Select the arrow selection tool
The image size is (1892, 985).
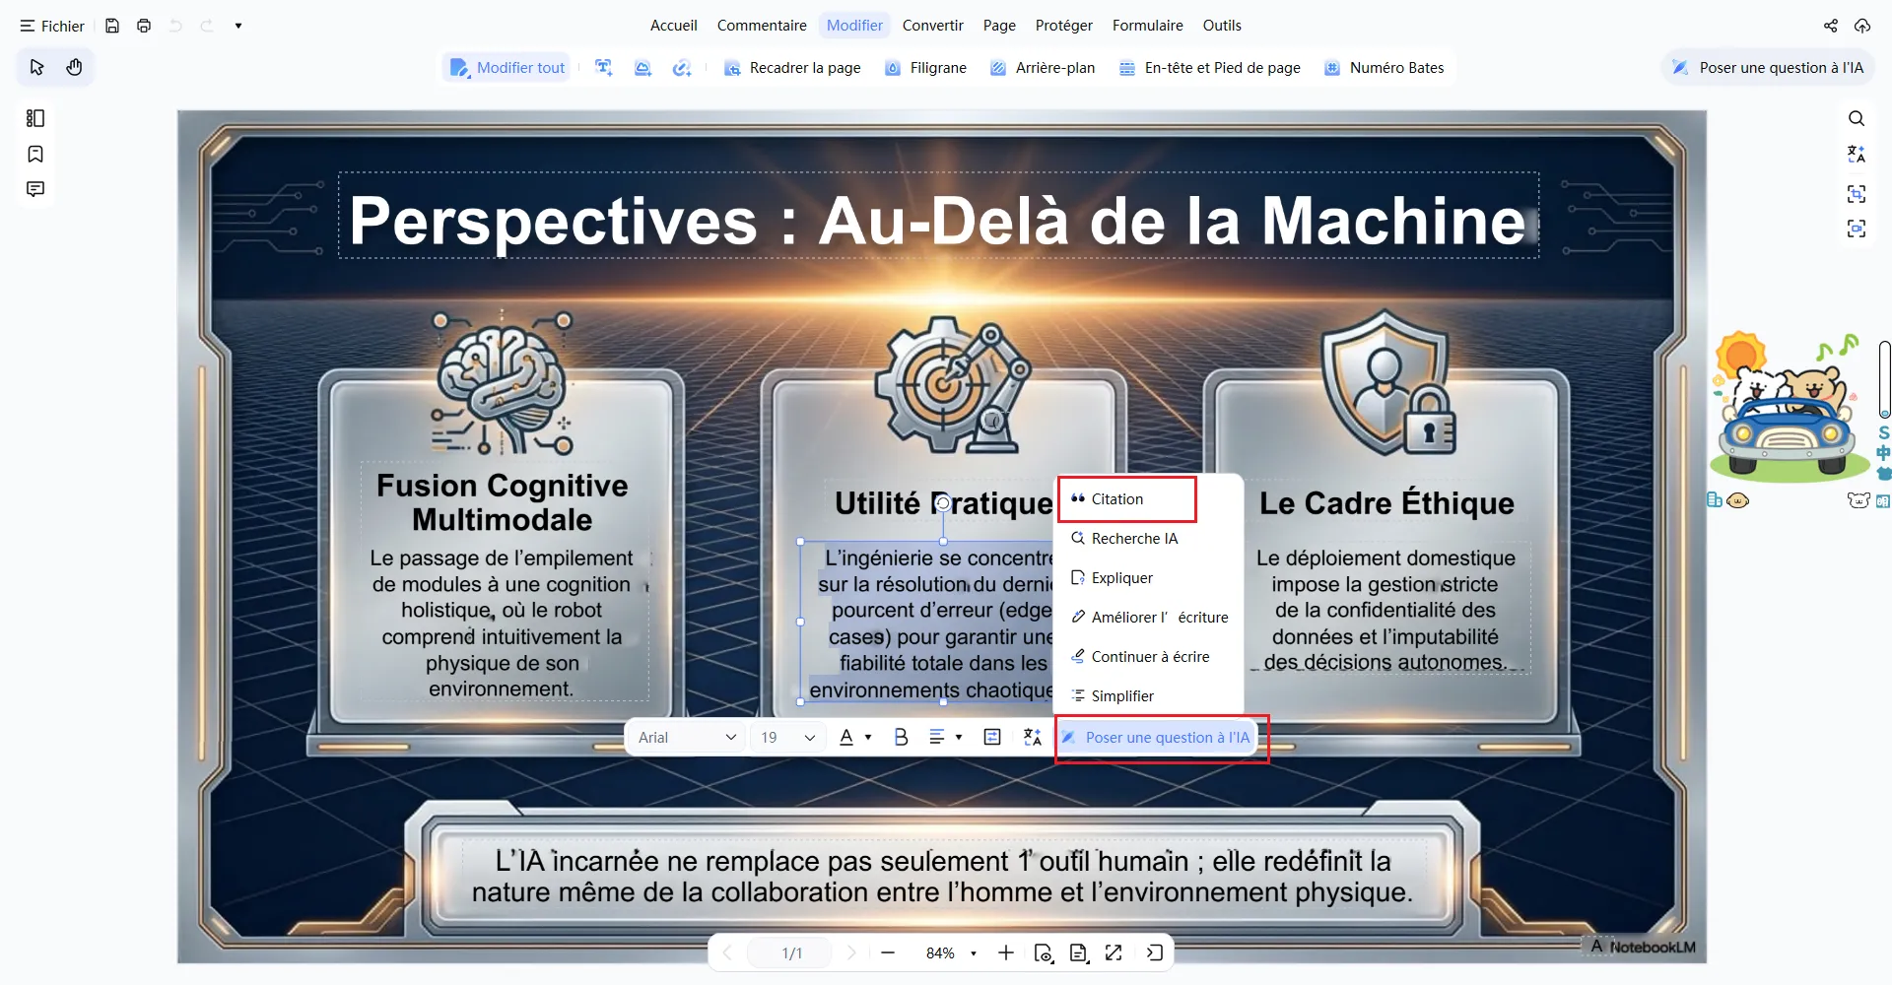[x=36, y=67]
